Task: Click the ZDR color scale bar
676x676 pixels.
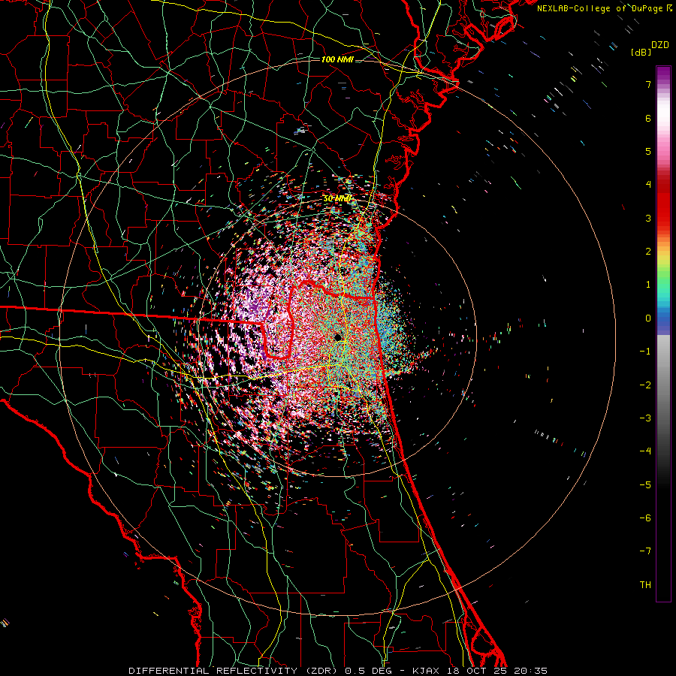Action: click(663, 333)
